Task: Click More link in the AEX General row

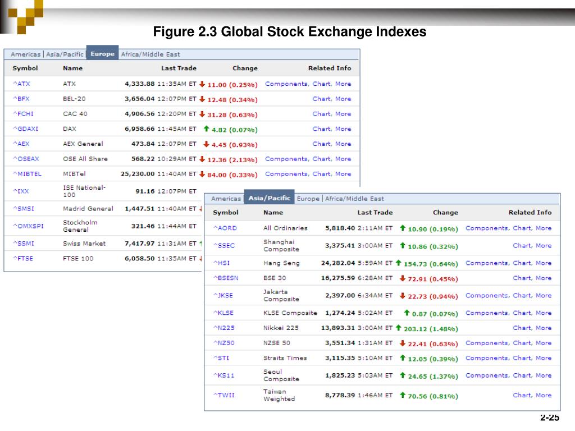Action: pos(343,144)
